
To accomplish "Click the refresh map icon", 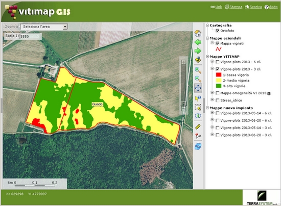I will point(198,146).
